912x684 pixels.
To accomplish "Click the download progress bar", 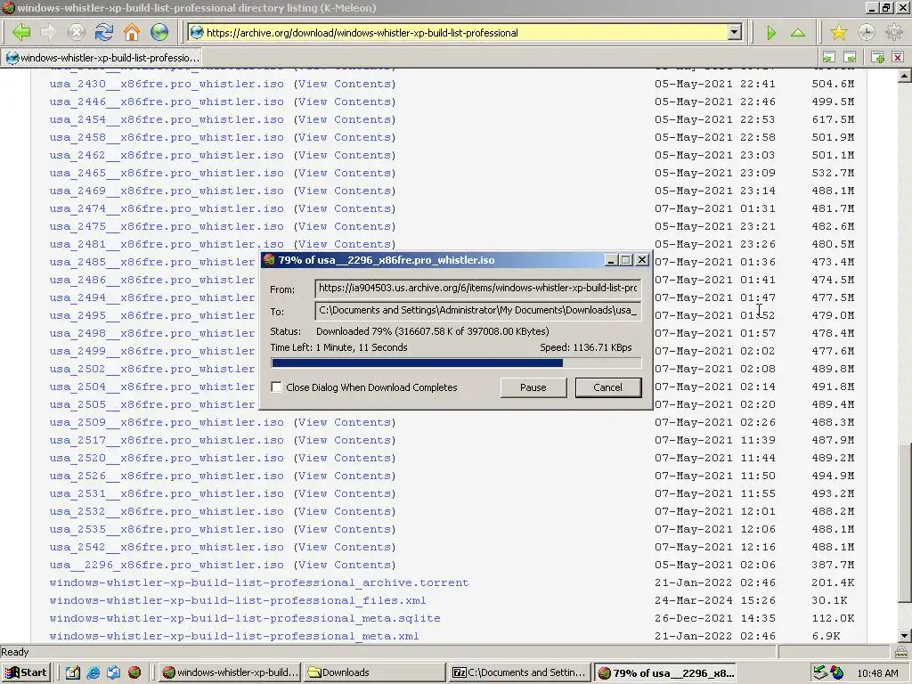I will (456, 363).
